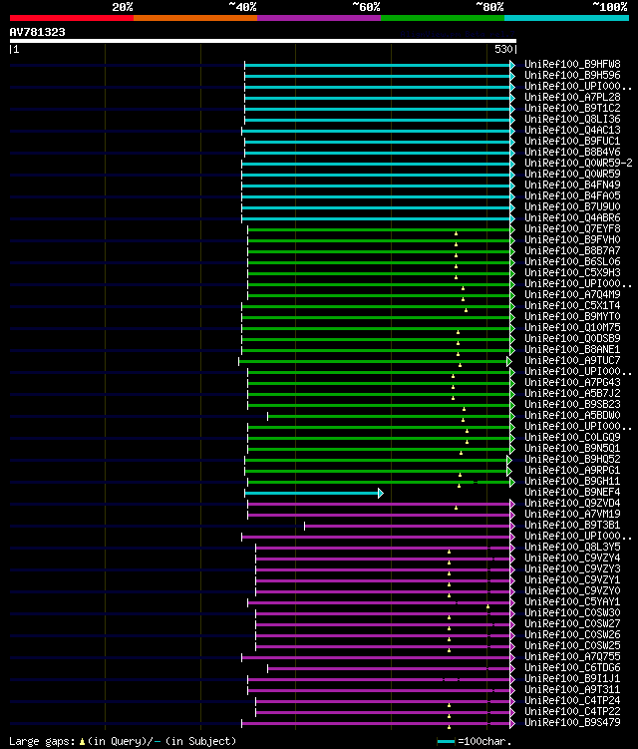Select the UniRef100_A7VM19 label

click(x=572, y=515)
